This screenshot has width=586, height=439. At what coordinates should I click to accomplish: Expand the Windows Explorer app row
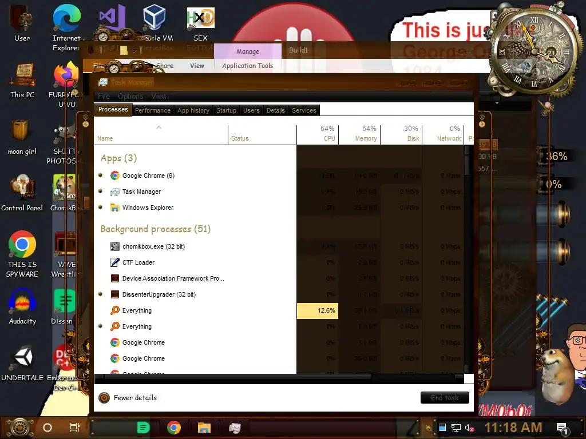click(x=100, y=207)
